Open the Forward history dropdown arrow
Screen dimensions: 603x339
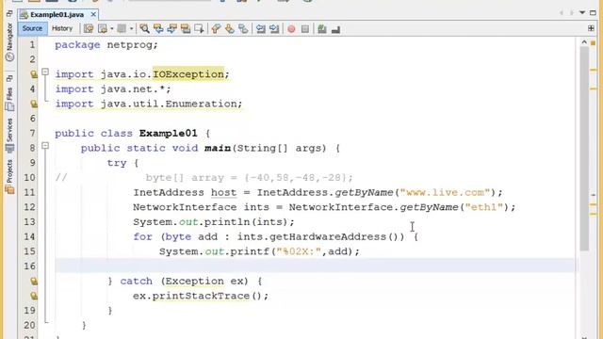point(131,29)
